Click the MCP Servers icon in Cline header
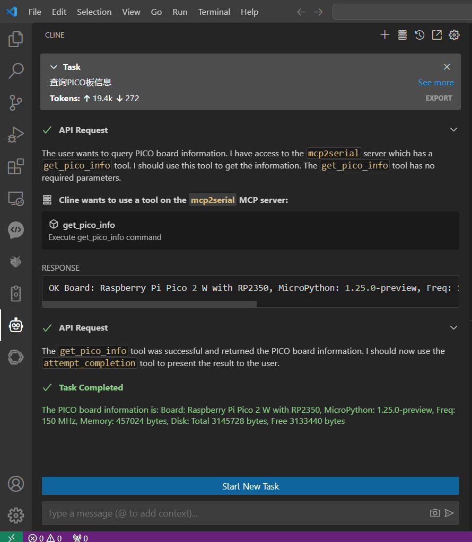The height and width of the screenshot is (542, 472). (402, 35)
